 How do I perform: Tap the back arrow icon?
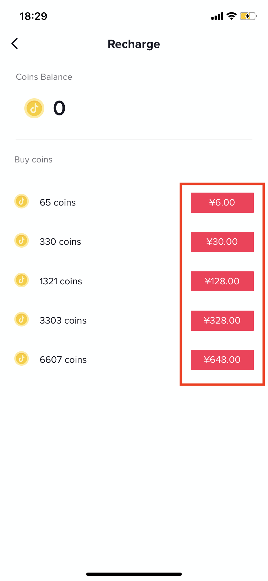pos(15,43)
